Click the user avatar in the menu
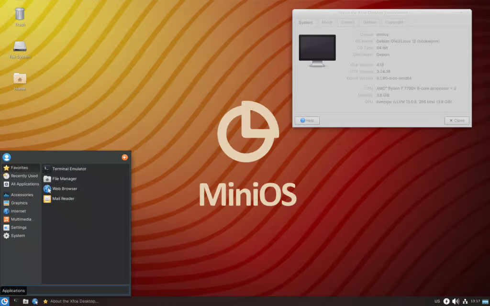 point(7,157)
